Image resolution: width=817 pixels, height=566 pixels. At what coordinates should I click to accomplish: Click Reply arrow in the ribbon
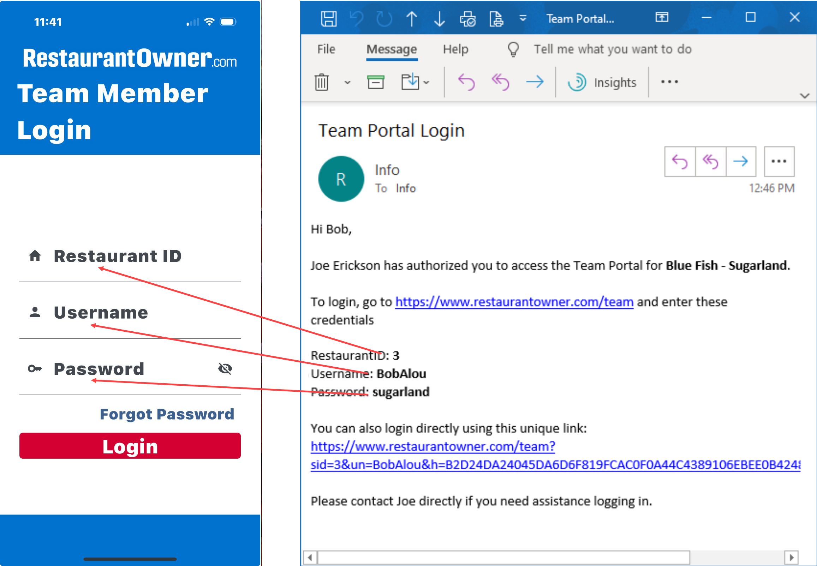(466, 82)
